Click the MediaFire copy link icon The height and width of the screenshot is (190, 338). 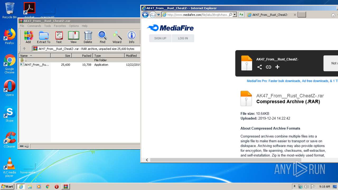(269, 67)
